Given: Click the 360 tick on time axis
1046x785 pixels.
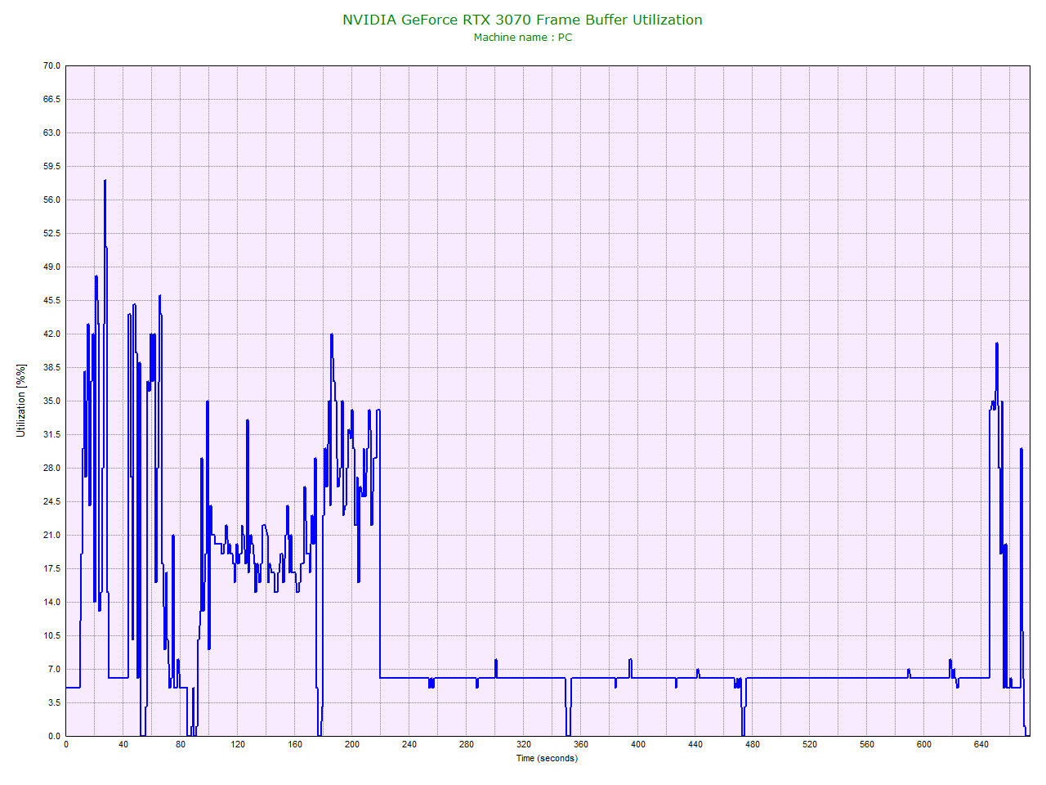Looking at the screenshot, I should pyautogui.click(x=581, y=744).
